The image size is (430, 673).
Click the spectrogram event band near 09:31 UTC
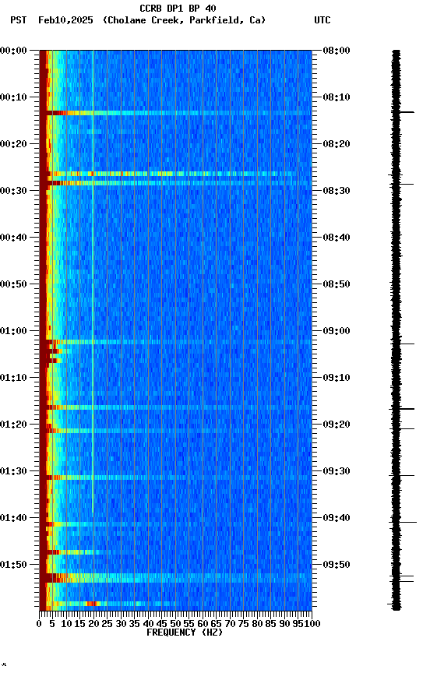click(x=175, y=477)
